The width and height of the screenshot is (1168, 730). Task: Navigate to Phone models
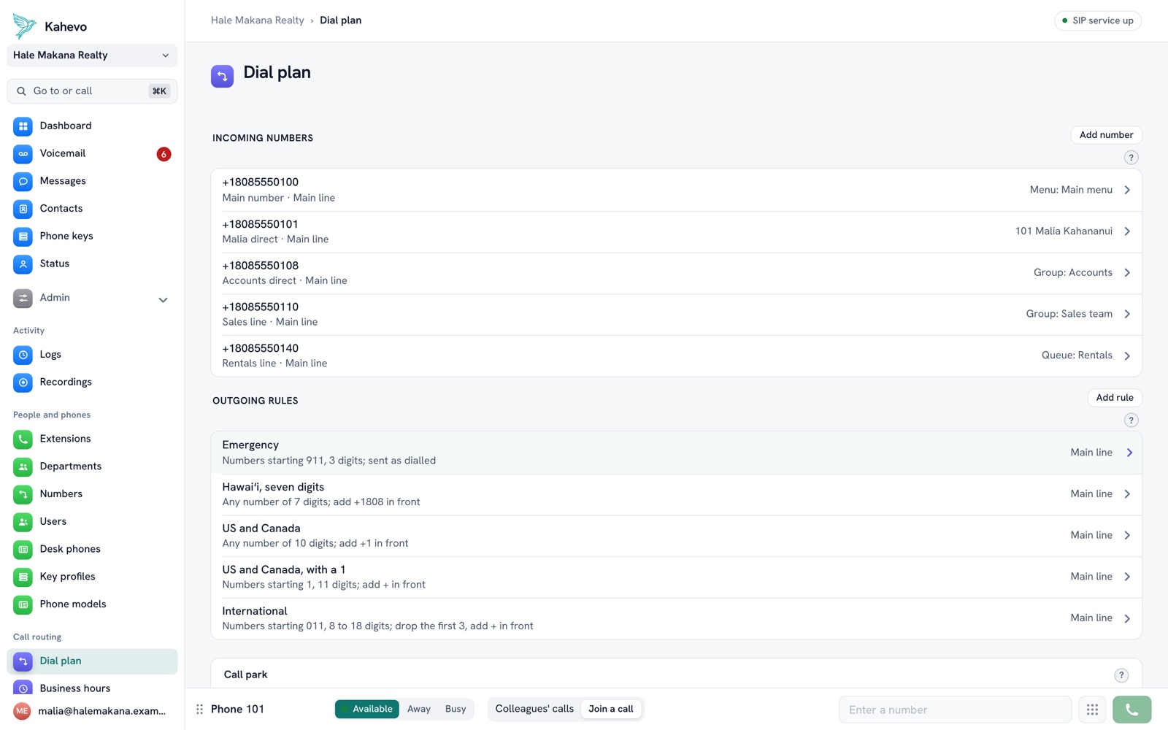pos(92,604)
